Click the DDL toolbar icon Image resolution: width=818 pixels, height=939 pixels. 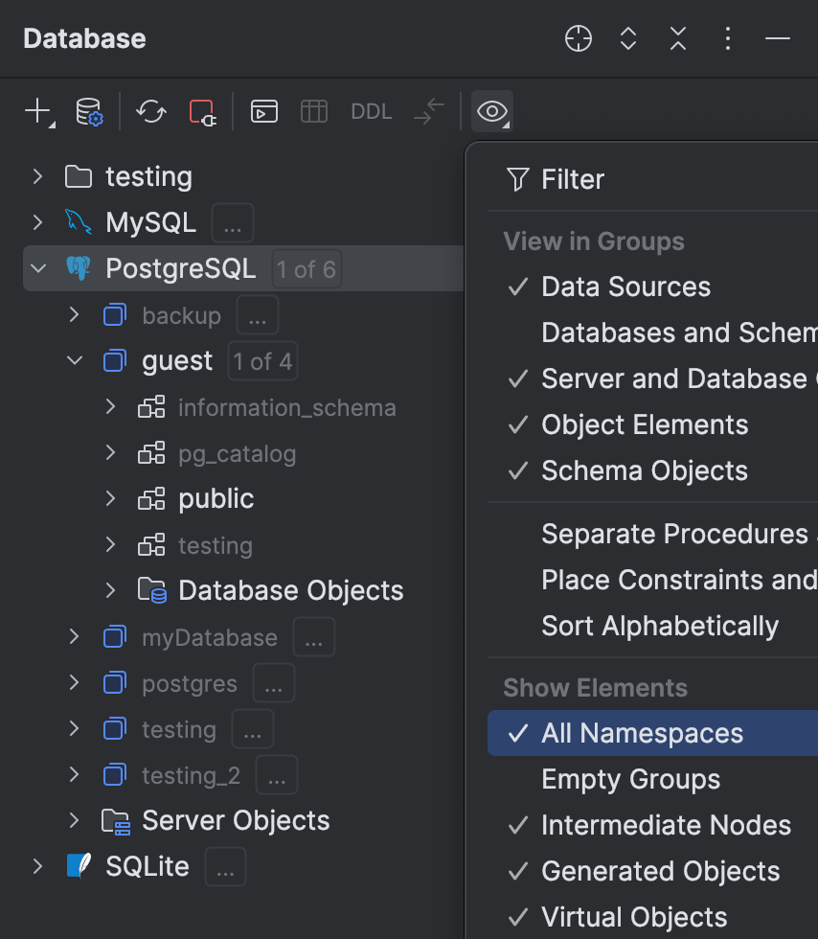tap(371, 111)
